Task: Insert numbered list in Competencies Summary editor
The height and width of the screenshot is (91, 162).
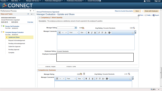Action: pyautogui.click(x=97, y=79)
